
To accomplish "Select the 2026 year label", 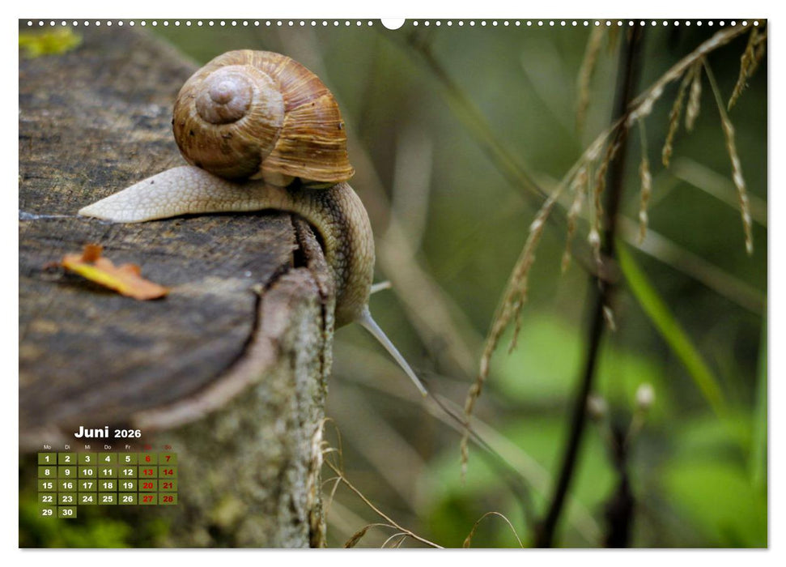I will 128,433.
